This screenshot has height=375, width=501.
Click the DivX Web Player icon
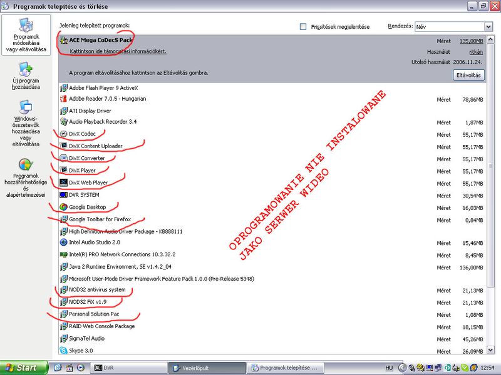tap(64, 182)
